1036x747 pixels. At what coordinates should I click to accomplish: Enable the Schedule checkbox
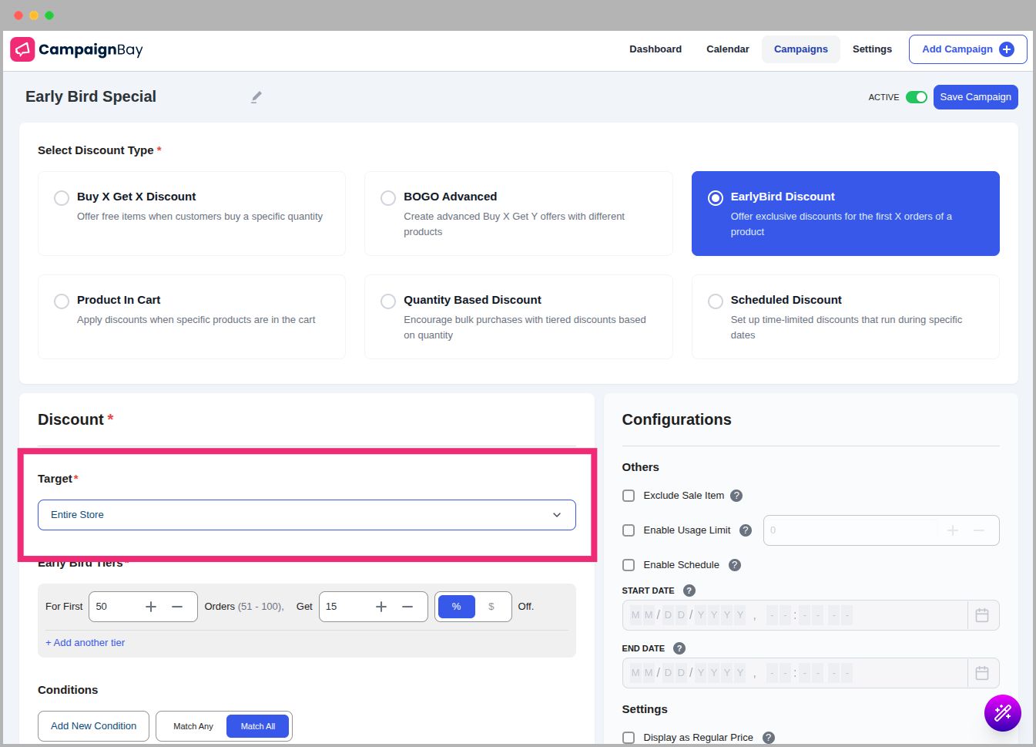629,565
